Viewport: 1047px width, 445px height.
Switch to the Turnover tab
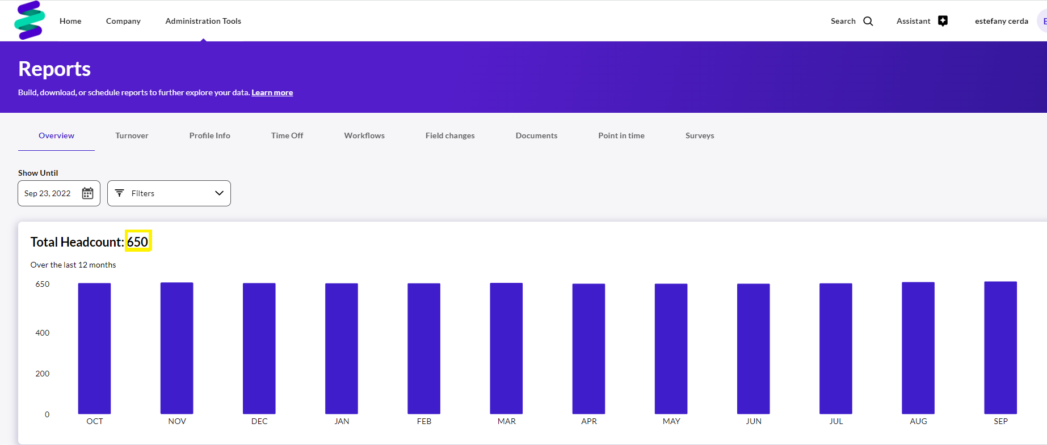click(132, 135)
